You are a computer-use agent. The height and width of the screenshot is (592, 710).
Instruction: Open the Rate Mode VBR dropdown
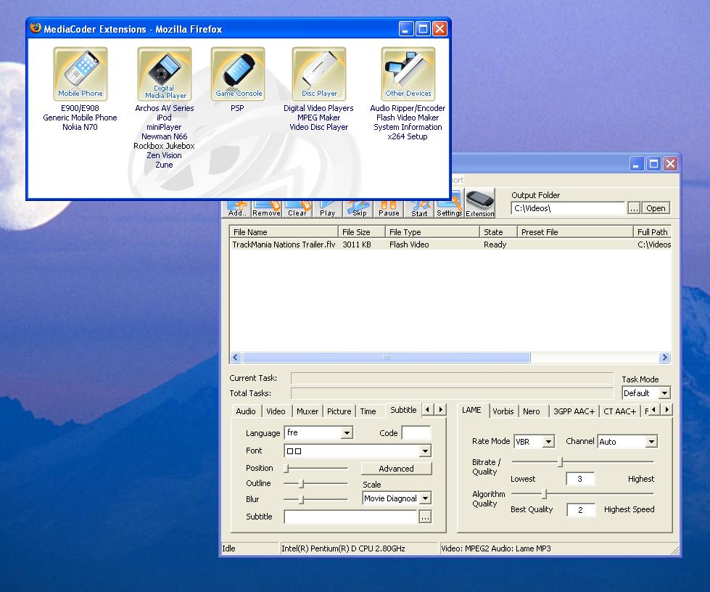[548, 442]
